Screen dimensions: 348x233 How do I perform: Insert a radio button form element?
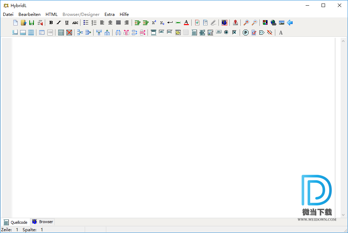click(226, 32)
